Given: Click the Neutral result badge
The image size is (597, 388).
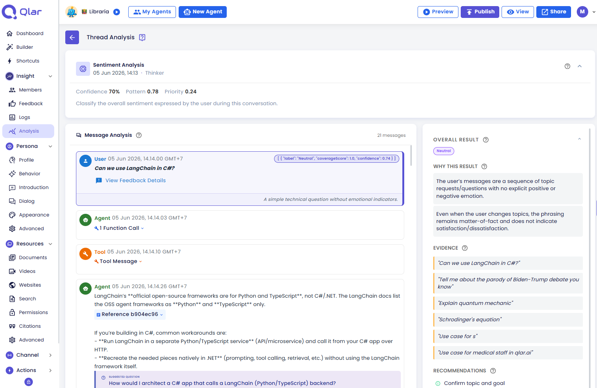Looking at the screenshot, I should 444,151.
